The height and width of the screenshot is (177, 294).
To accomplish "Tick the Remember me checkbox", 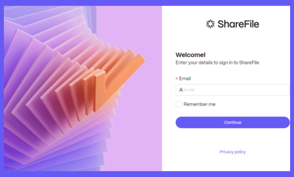I will coord(178,104).
